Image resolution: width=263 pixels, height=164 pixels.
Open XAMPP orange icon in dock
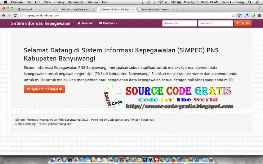[x=139, y=160]
